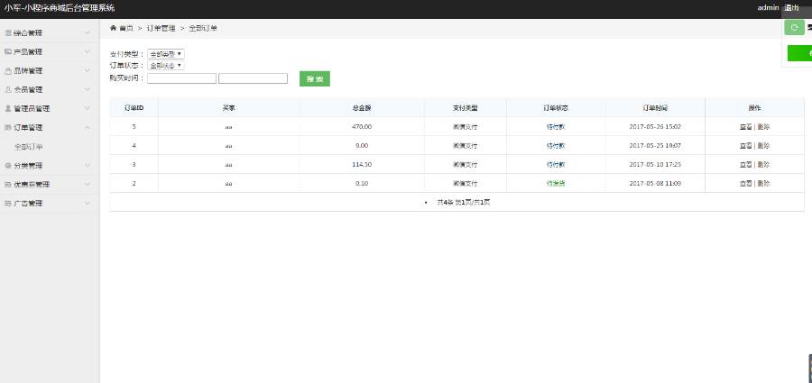The height and width of the screenshot is (383, 812).
Task: Click 删除 for order 5
Action: 763,127
